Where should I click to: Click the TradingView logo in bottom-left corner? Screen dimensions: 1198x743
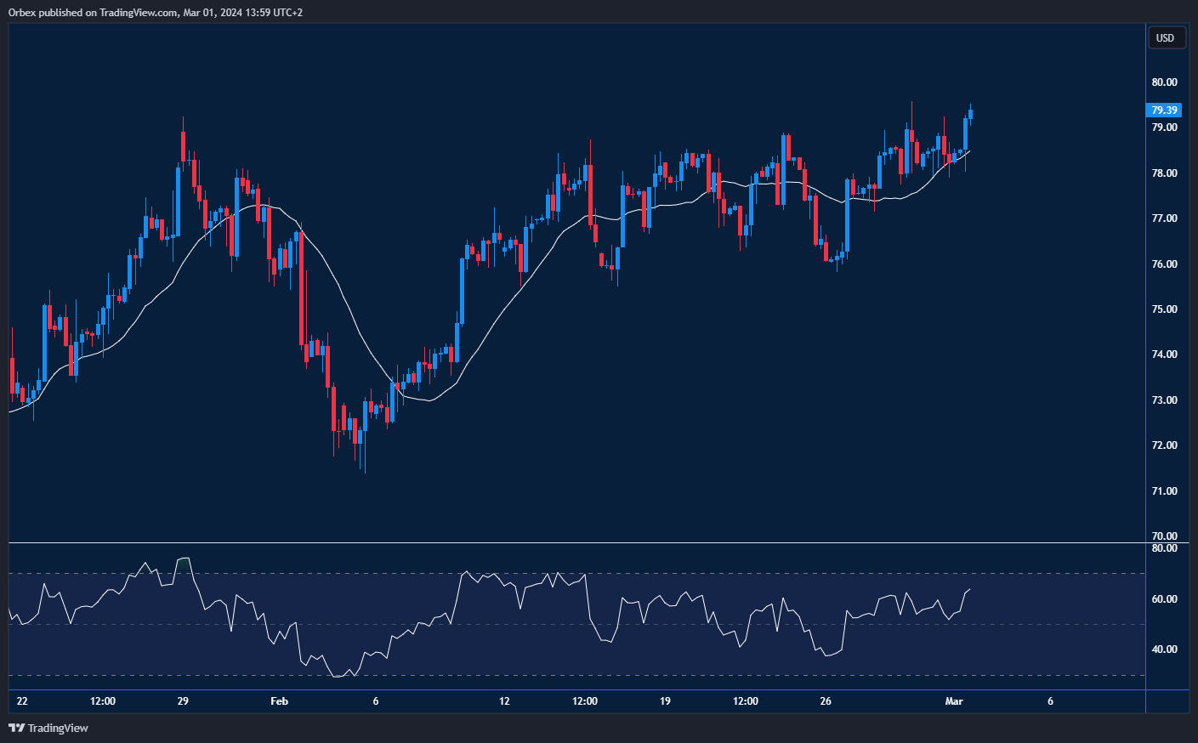click(48, 728)
